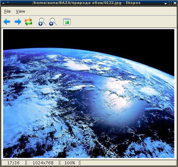Click the displayed Earth photo

pos(89,94)
